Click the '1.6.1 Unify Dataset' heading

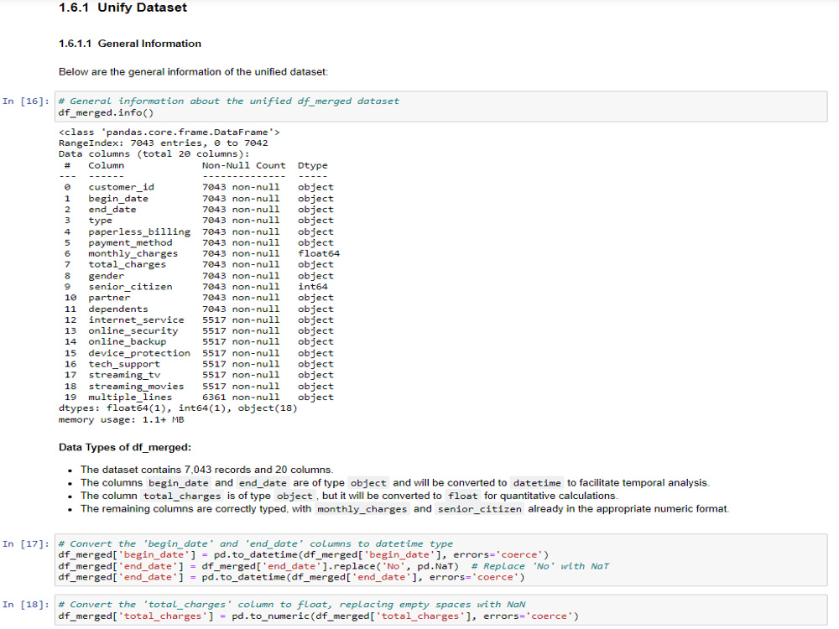(x=122, y=8)
